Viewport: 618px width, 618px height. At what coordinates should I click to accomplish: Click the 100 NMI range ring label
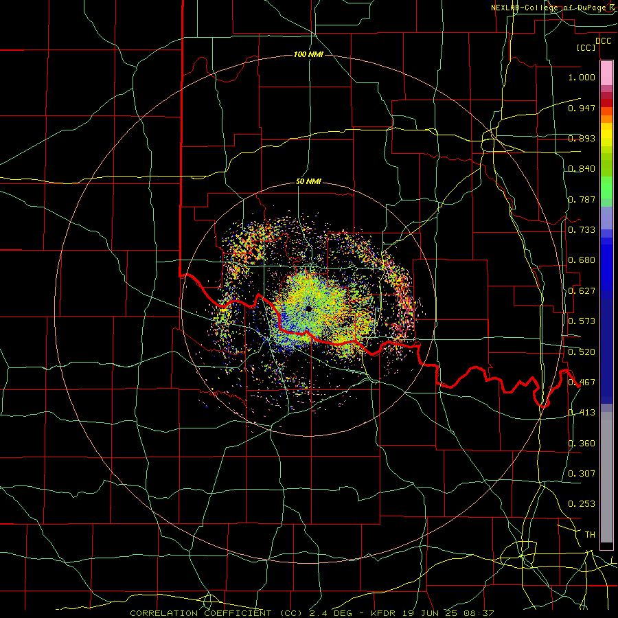pos(308,54)
